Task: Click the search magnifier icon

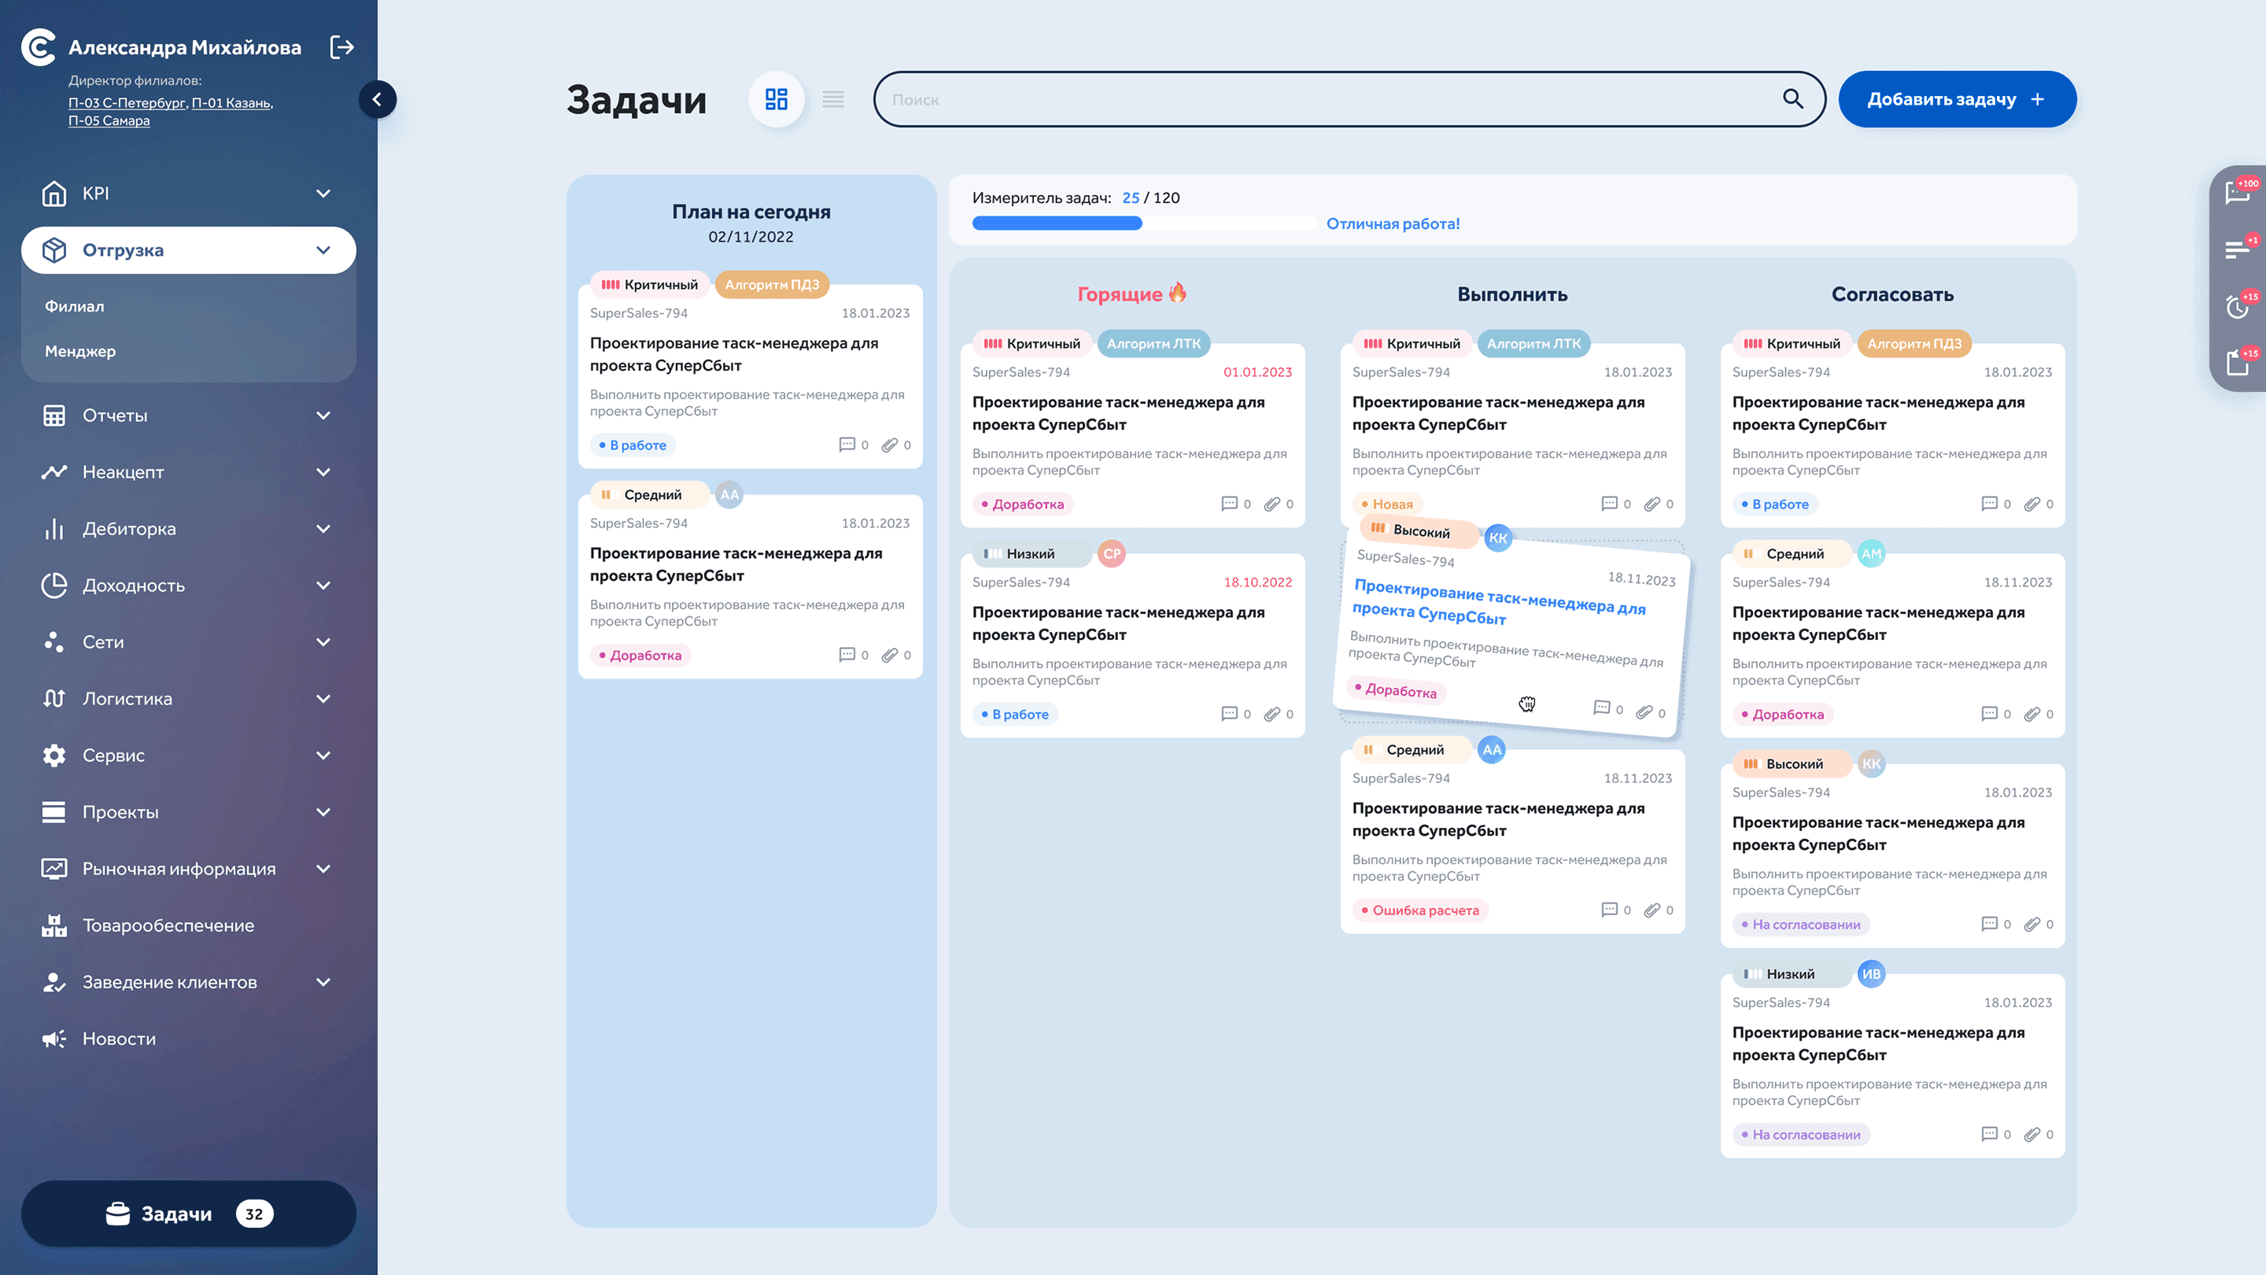Action: coord(1793,99)
